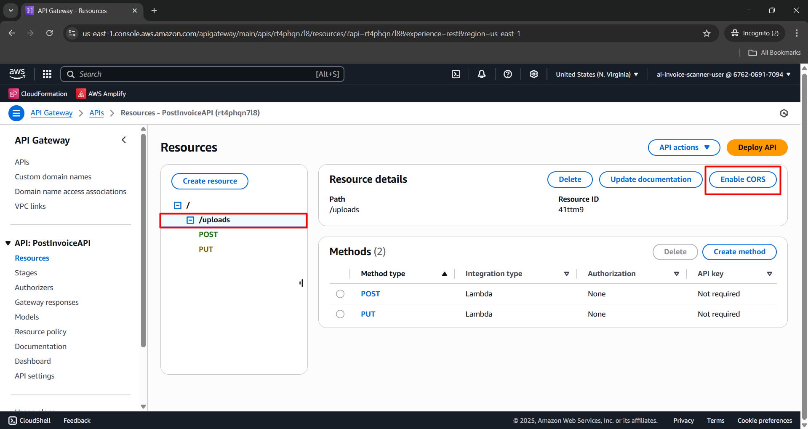Open the console settings gear
This screenshot has width=808, height=429.
[534, 74]
